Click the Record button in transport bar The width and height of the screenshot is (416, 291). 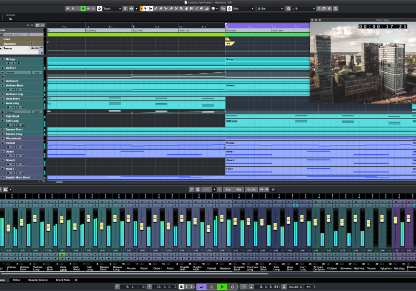click(x=232, y=286)
